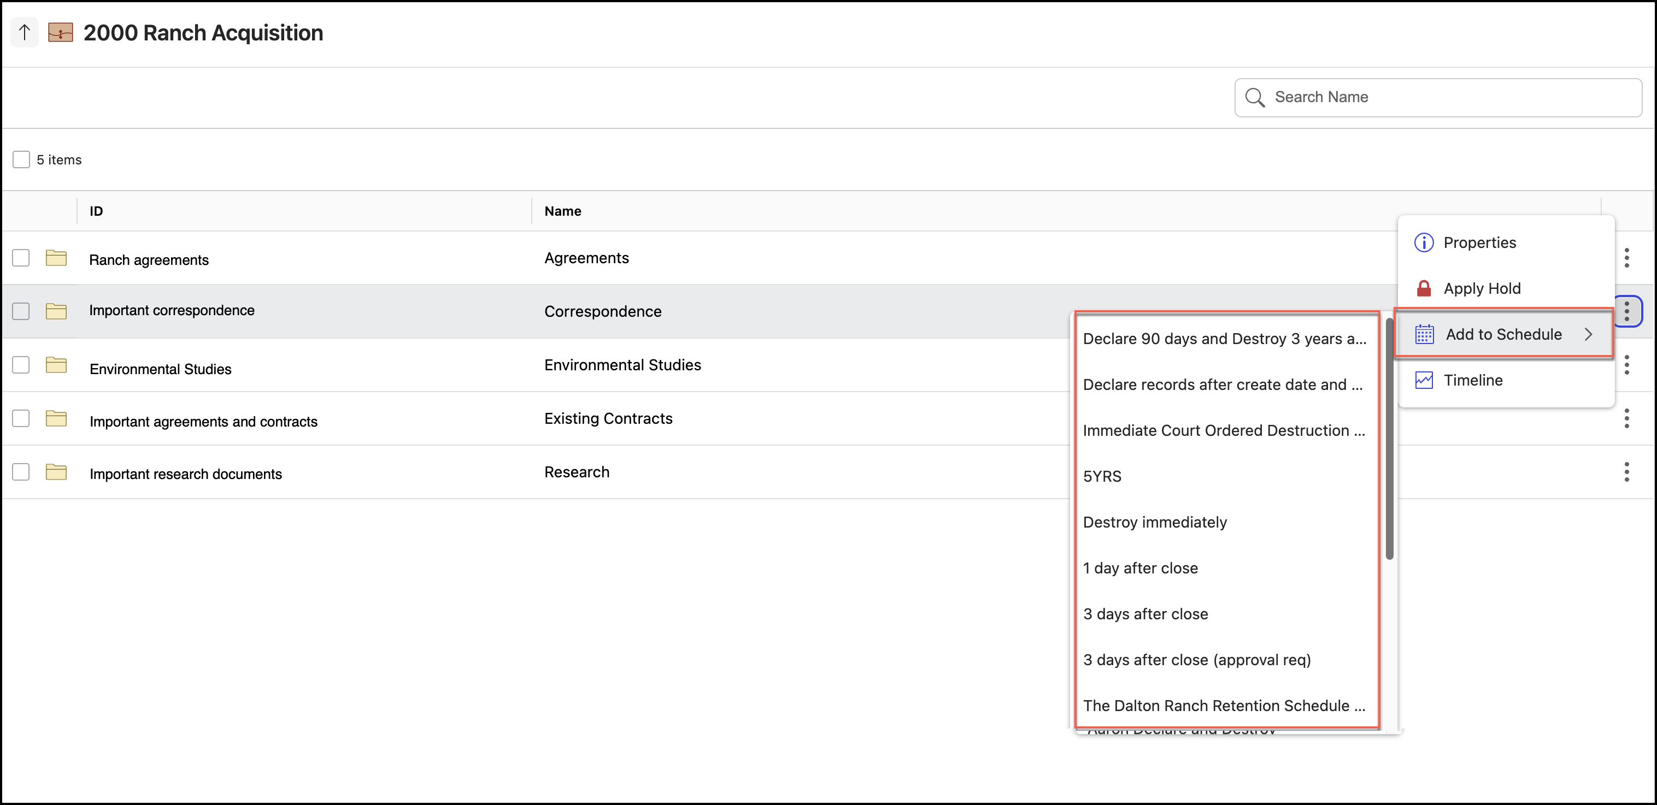Click the up arrow navigation icon
The height and width of the screenshot is (805, 1657).
25,32
